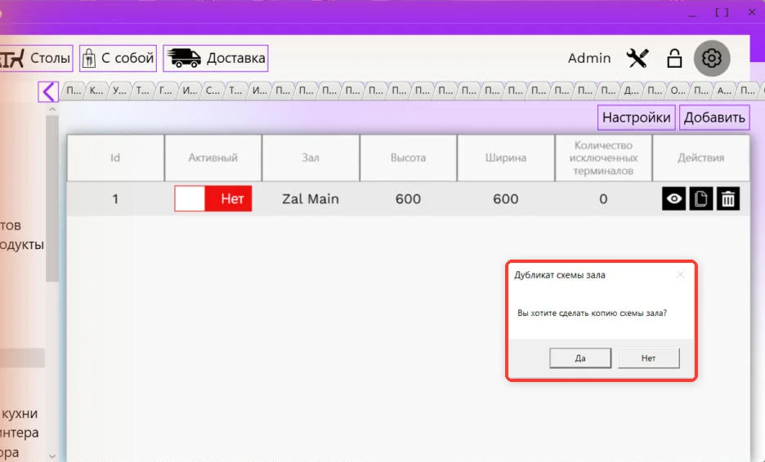Maximize the application window
This screenshot has width=765, height=462.
722,13
